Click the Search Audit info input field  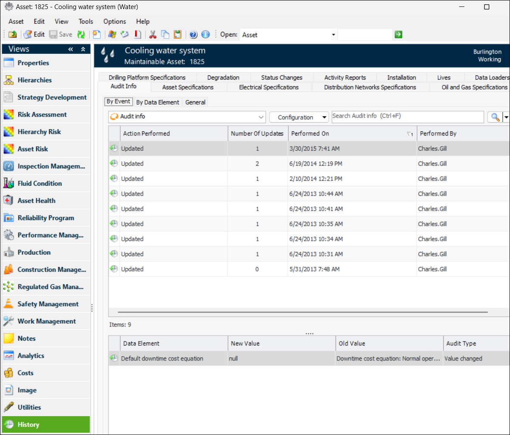407,116
